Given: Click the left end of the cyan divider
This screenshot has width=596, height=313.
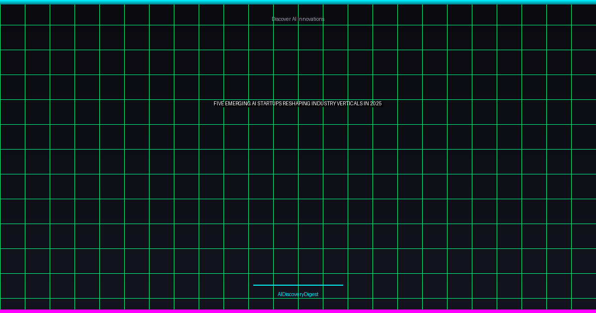Looking at the screenshot, I should [255, 285].
